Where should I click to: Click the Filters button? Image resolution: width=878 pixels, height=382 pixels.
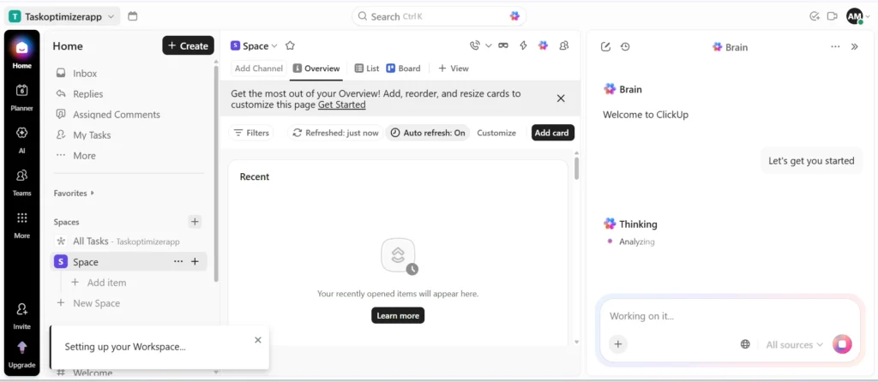tap(251, 133)
